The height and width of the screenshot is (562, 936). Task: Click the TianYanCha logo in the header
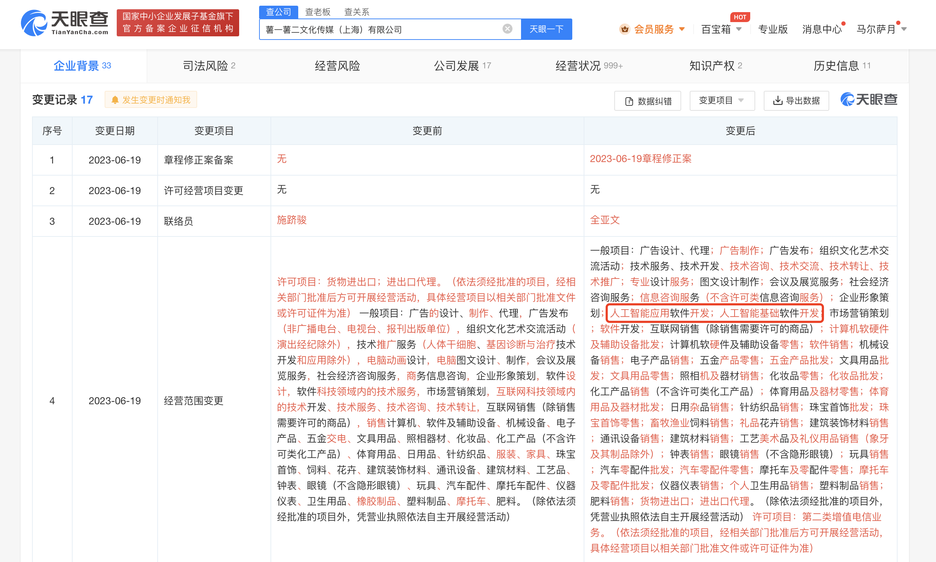65,23
